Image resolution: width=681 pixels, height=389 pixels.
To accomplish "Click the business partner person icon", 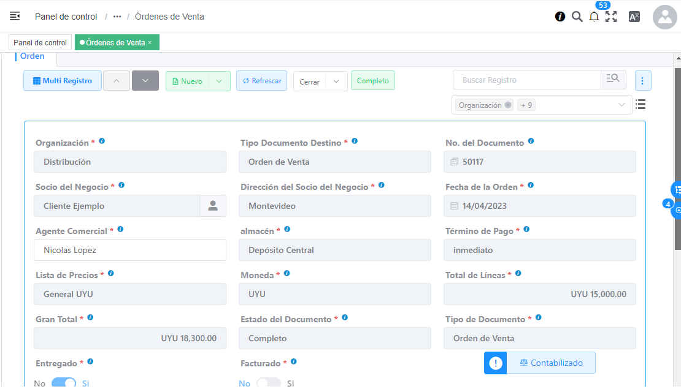I will pyautogui.click(x=213, y=206).
